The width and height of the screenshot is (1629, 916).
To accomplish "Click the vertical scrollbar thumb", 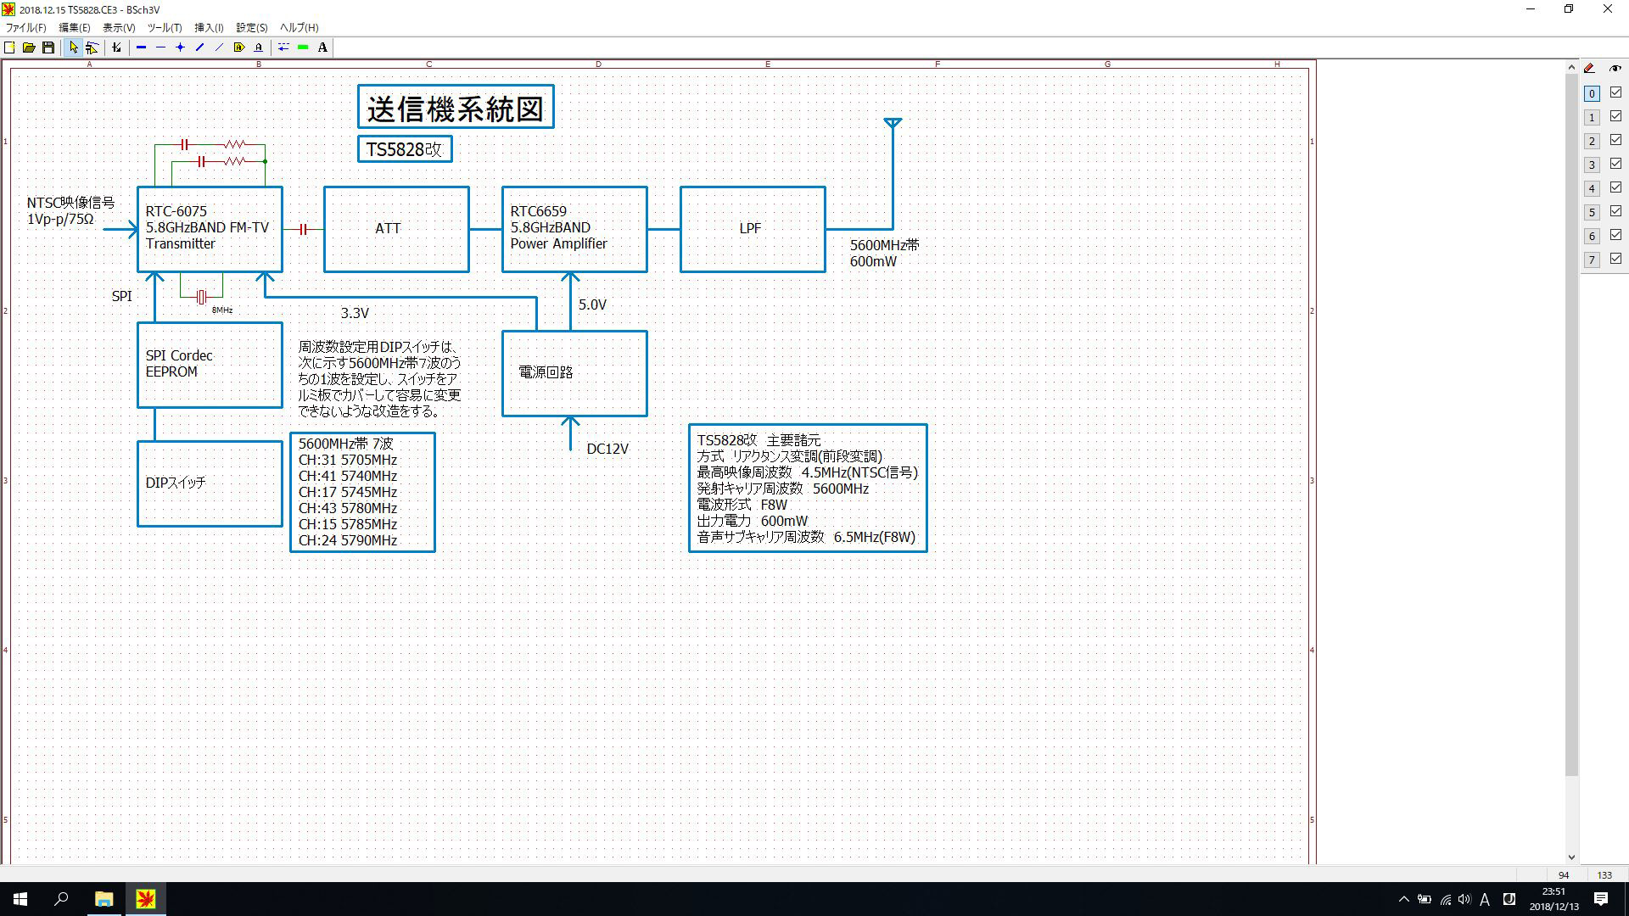I will pyautogui.click(x=1571, y=424).
